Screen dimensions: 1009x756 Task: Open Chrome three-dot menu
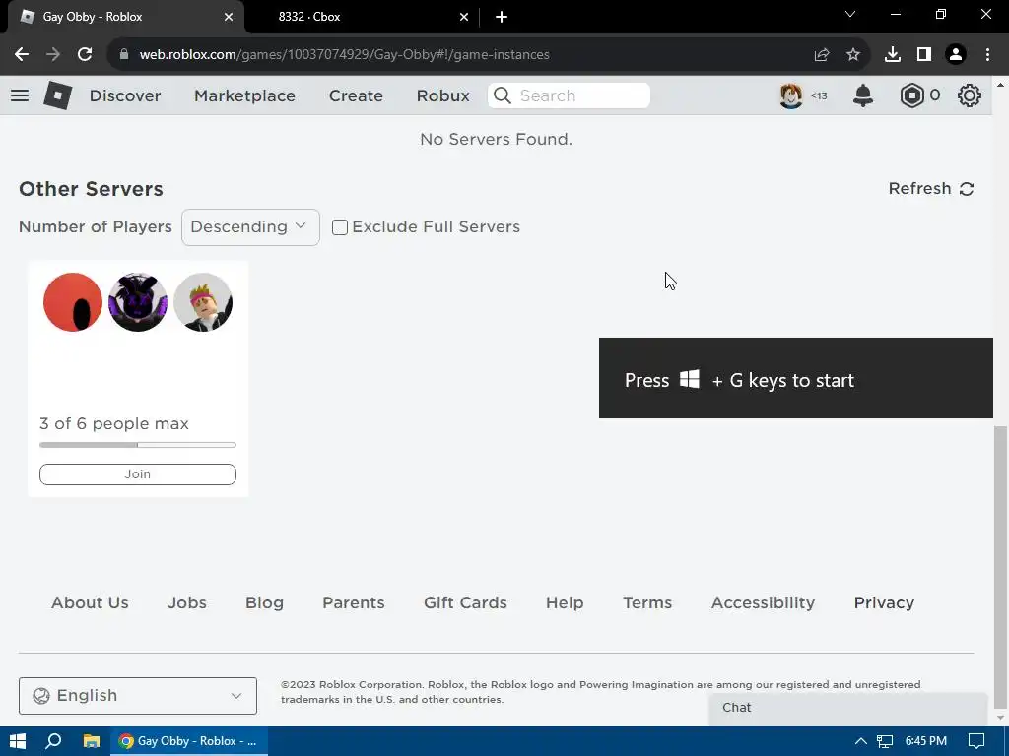[x=987, y=55]
